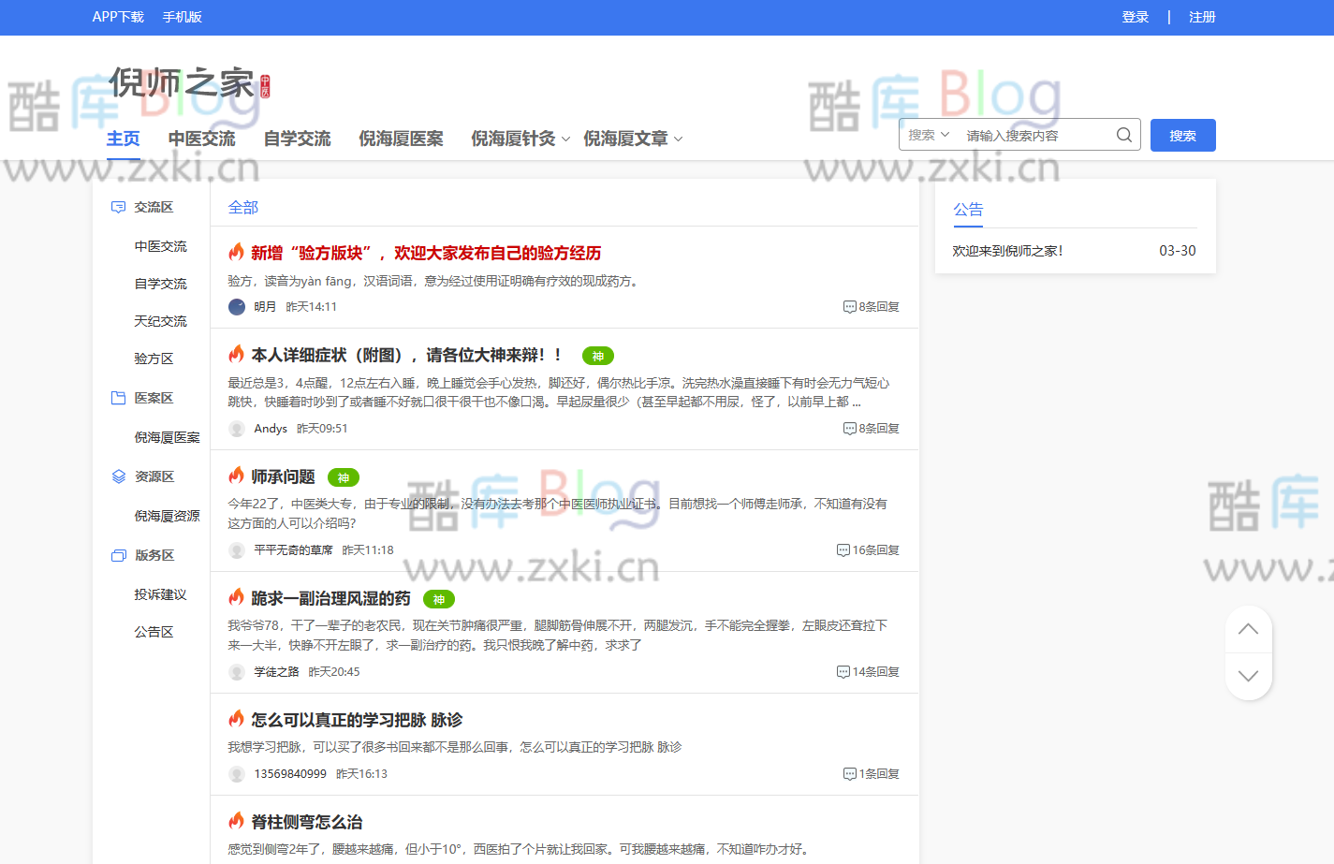Screen dimensions: 1334x864
Task: Click the scroll-to-top arrow on the right
Action: click(1249, 630)
